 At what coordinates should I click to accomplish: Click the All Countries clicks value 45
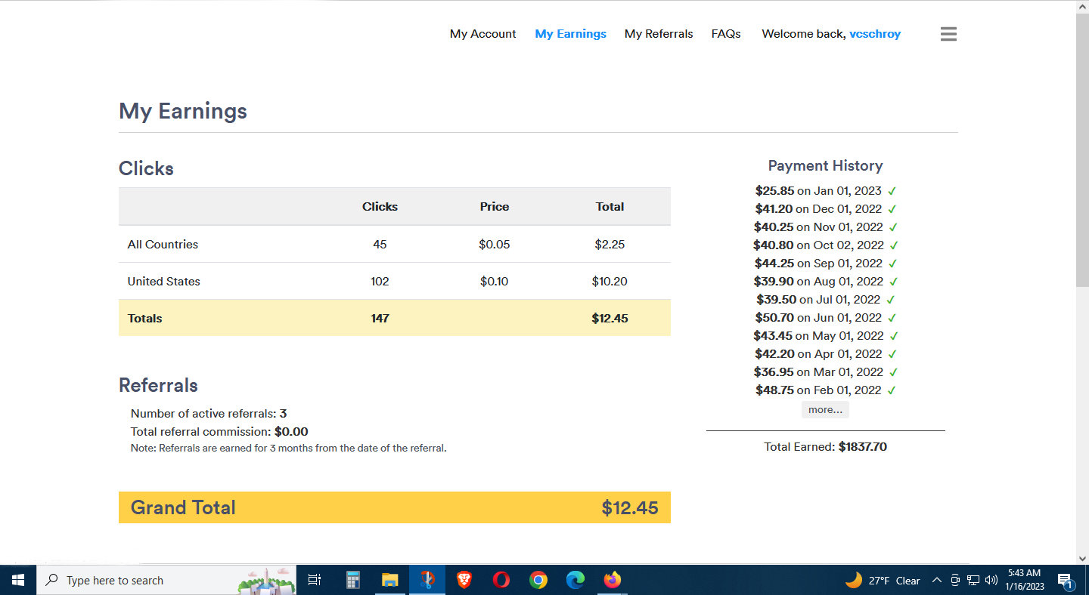[380, 245]
